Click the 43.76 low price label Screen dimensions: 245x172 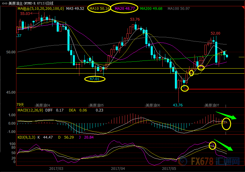[x=178, y=105]
